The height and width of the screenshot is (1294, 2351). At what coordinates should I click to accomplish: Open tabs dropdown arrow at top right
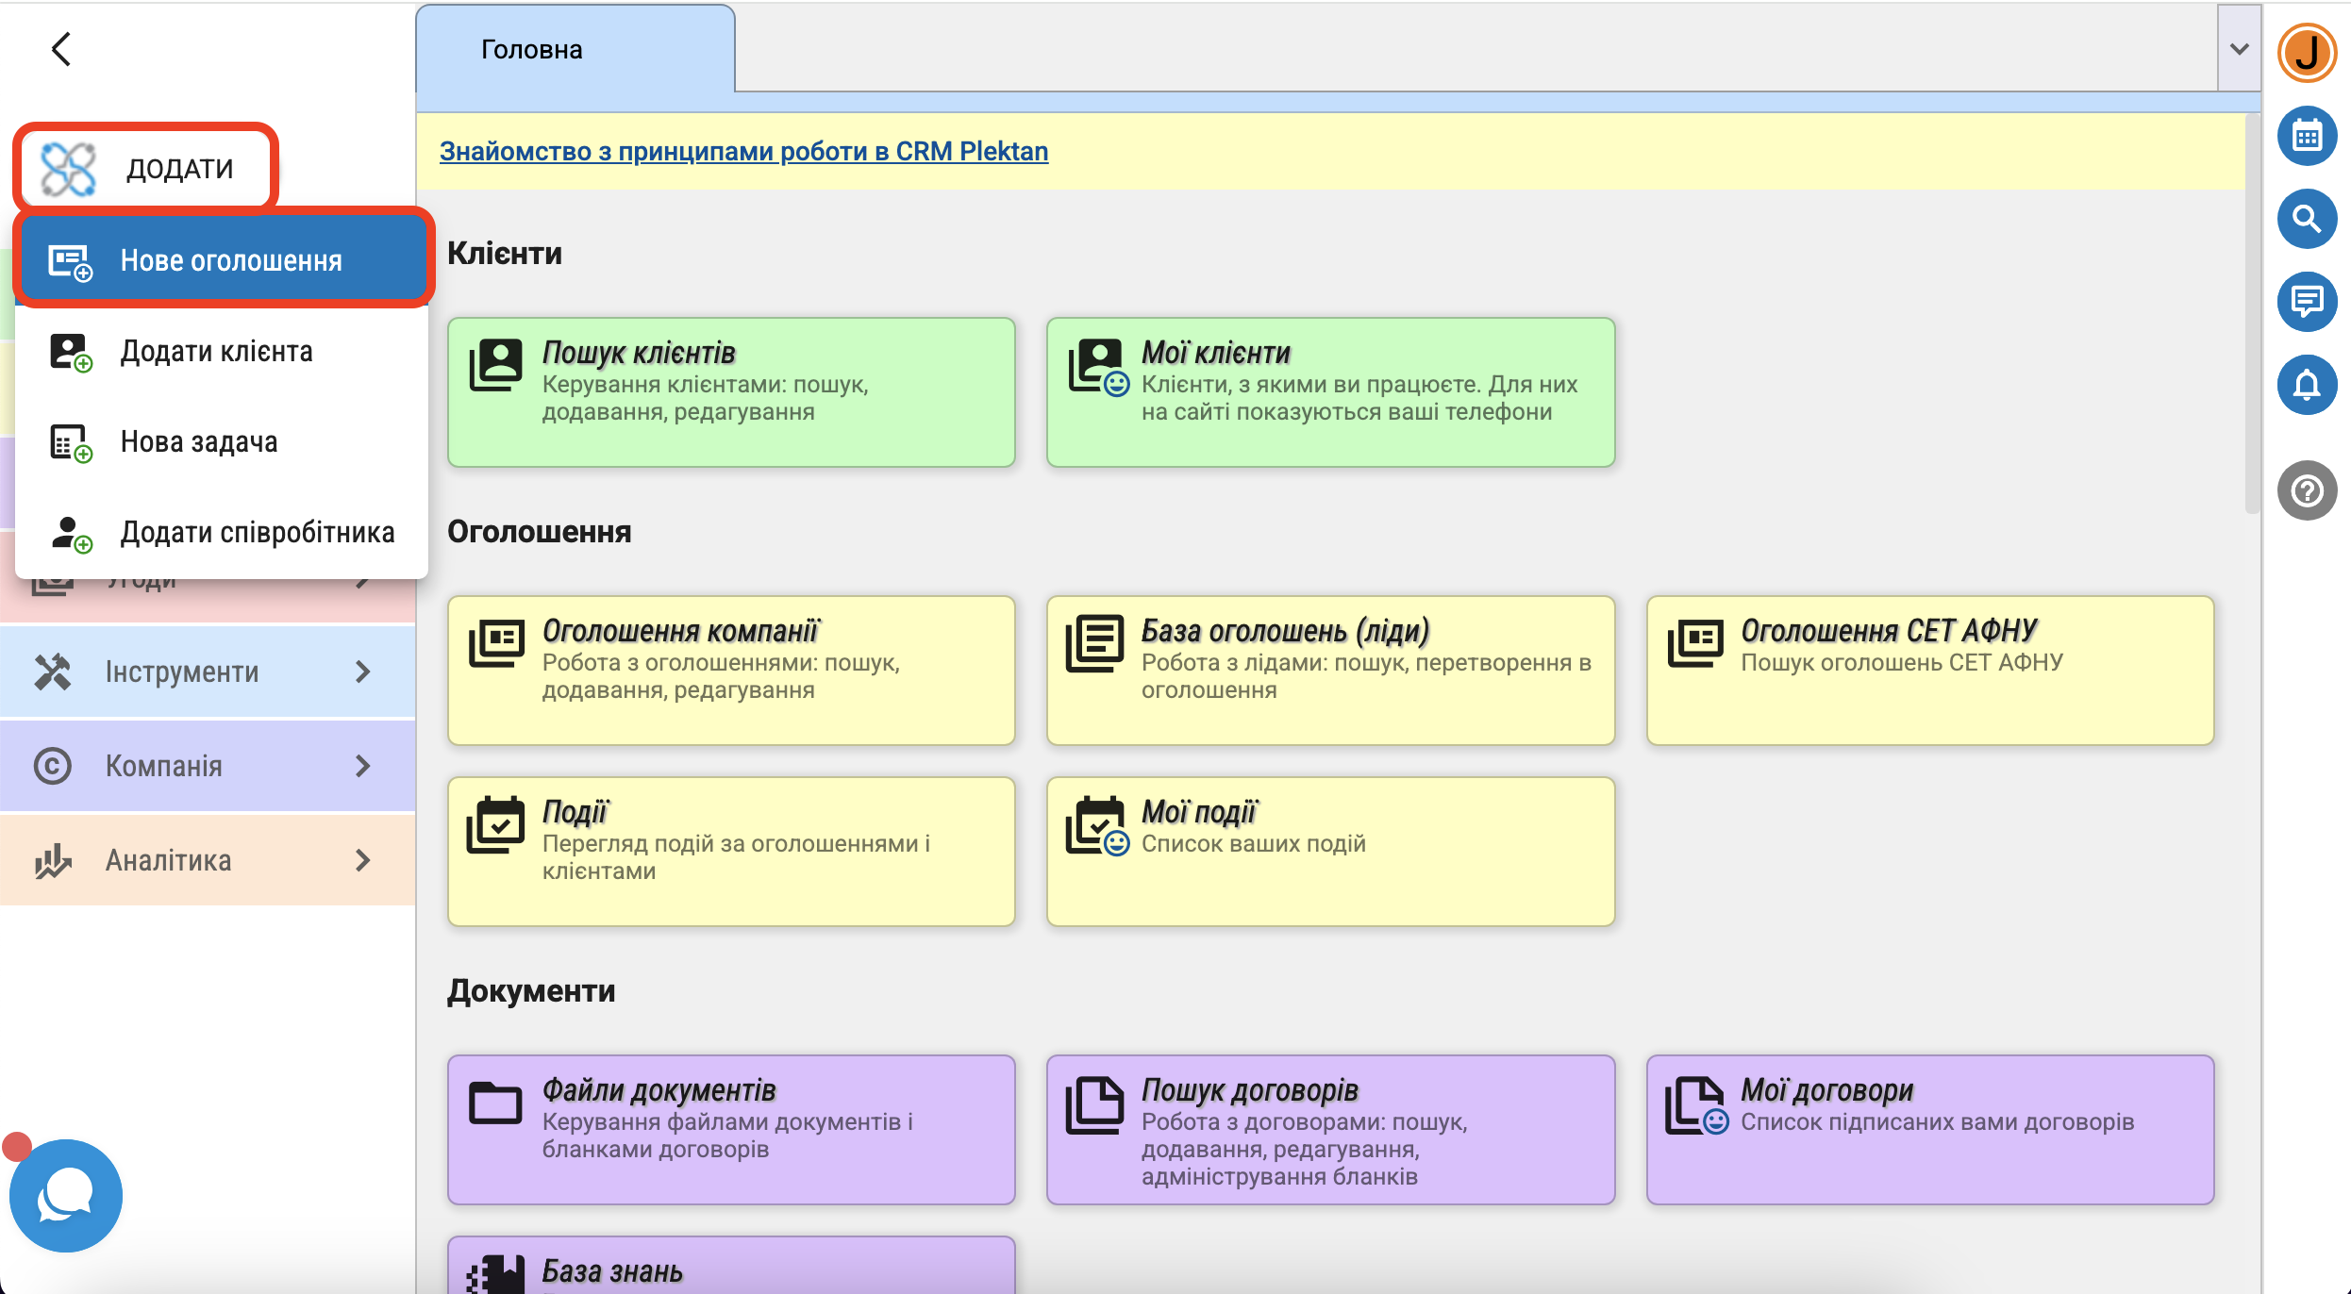[2239, 49]
